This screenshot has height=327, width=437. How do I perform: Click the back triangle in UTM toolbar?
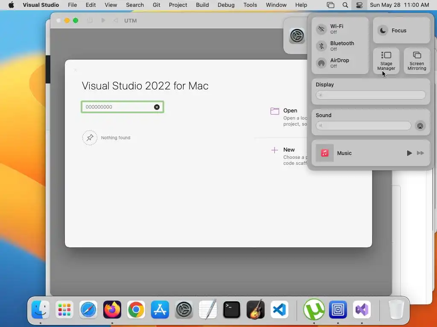116,20
